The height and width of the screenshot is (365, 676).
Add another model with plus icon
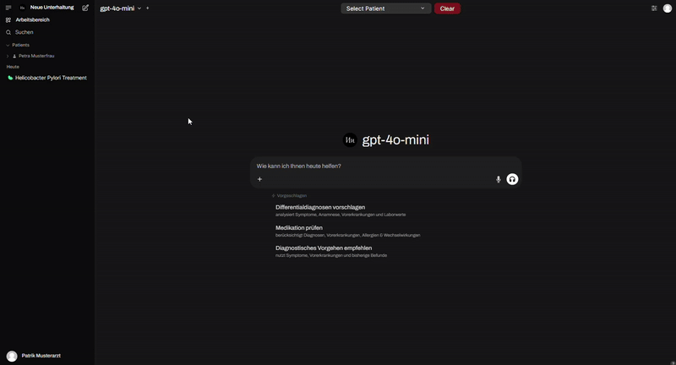147,8
